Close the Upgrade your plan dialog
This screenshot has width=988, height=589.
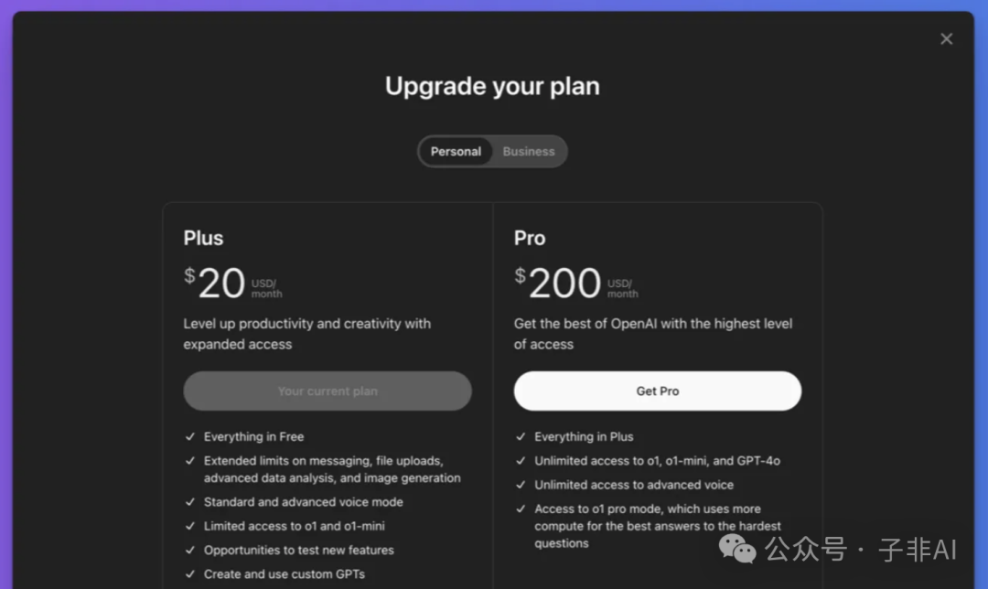pos(946,38)
